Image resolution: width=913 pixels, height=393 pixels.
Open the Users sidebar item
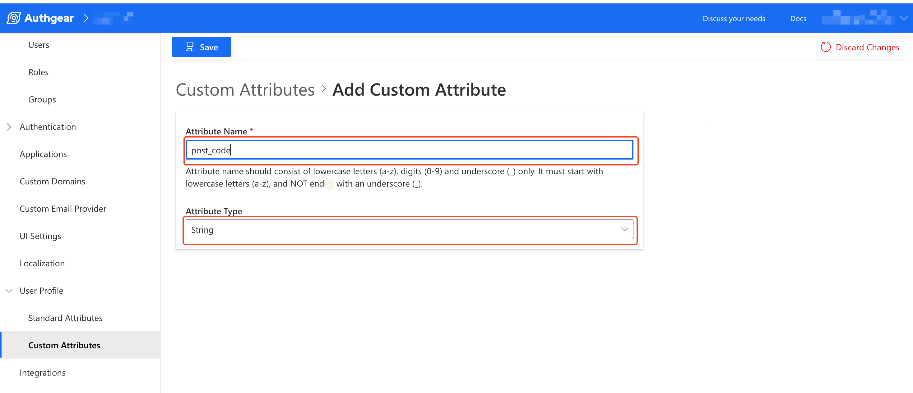click(39, 45)
